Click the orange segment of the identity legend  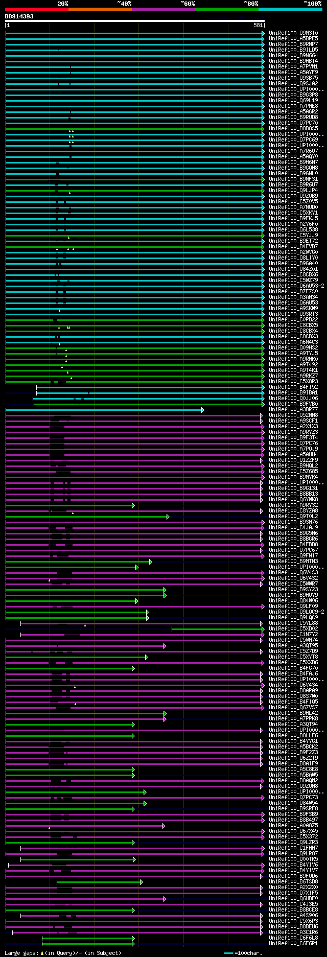point(100,9)
